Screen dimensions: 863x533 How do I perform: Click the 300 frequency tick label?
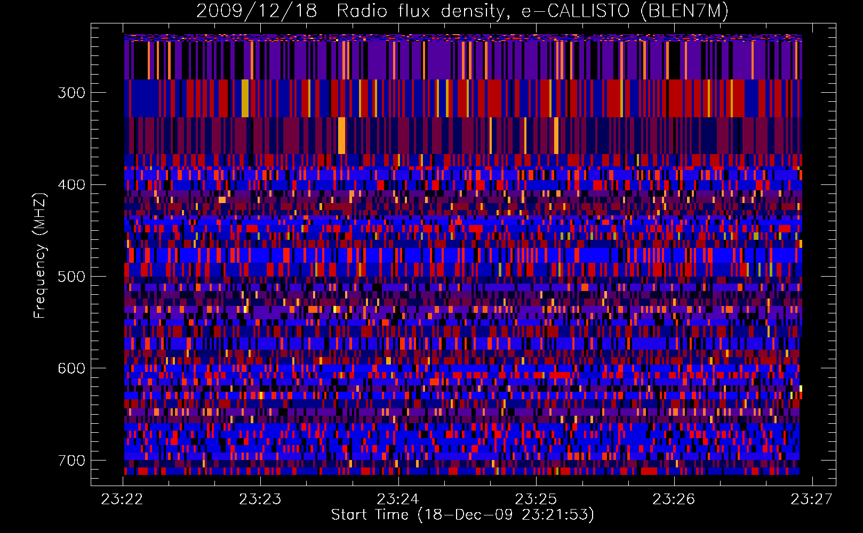point(71,93)
